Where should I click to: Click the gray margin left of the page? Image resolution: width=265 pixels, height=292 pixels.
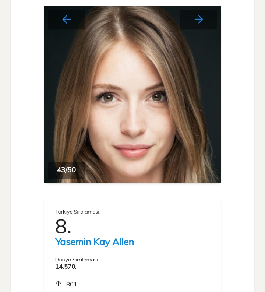point(5,147)
